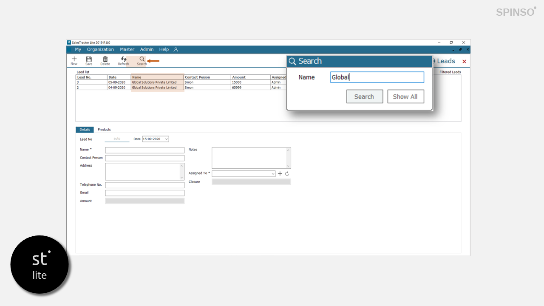Close the Leads panel with red X
544x306 pixels.
(x=464, y=62)
